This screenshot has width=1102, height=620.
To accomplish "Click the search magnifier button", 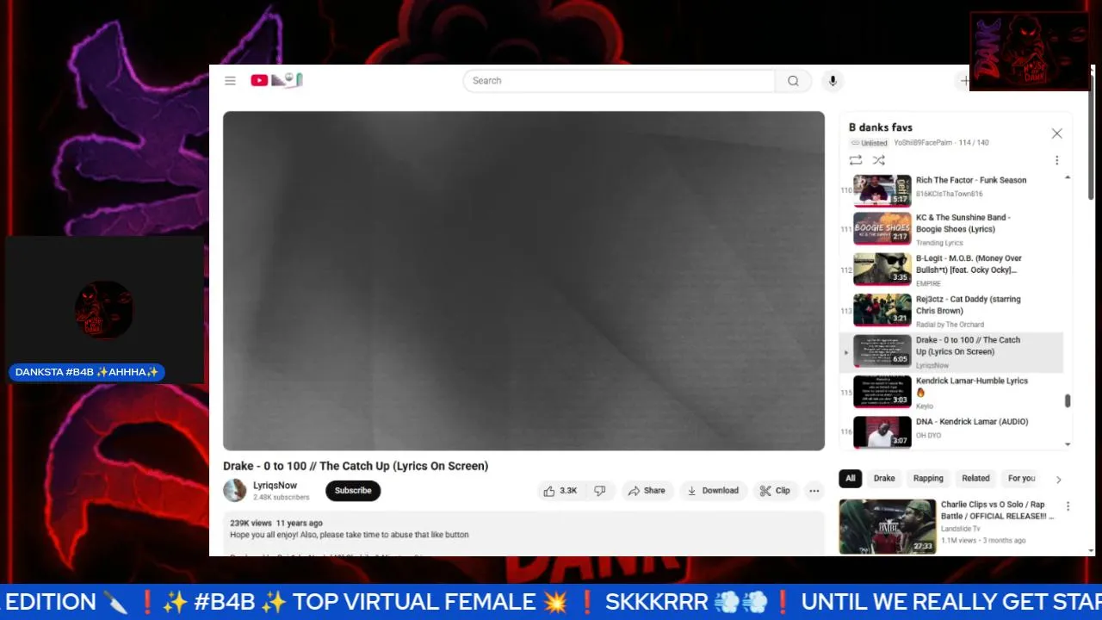I will pos(793,81).
